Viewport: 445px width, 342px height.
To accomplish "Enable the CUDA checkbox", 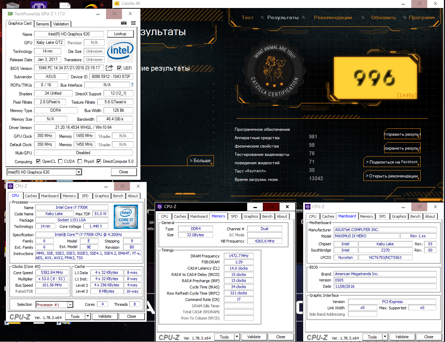I will coord(60,161).
